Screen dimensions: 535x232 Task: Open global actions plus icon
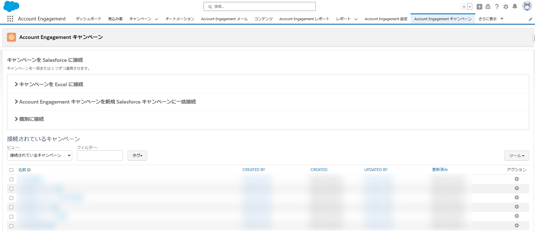(x=479, y=7)
